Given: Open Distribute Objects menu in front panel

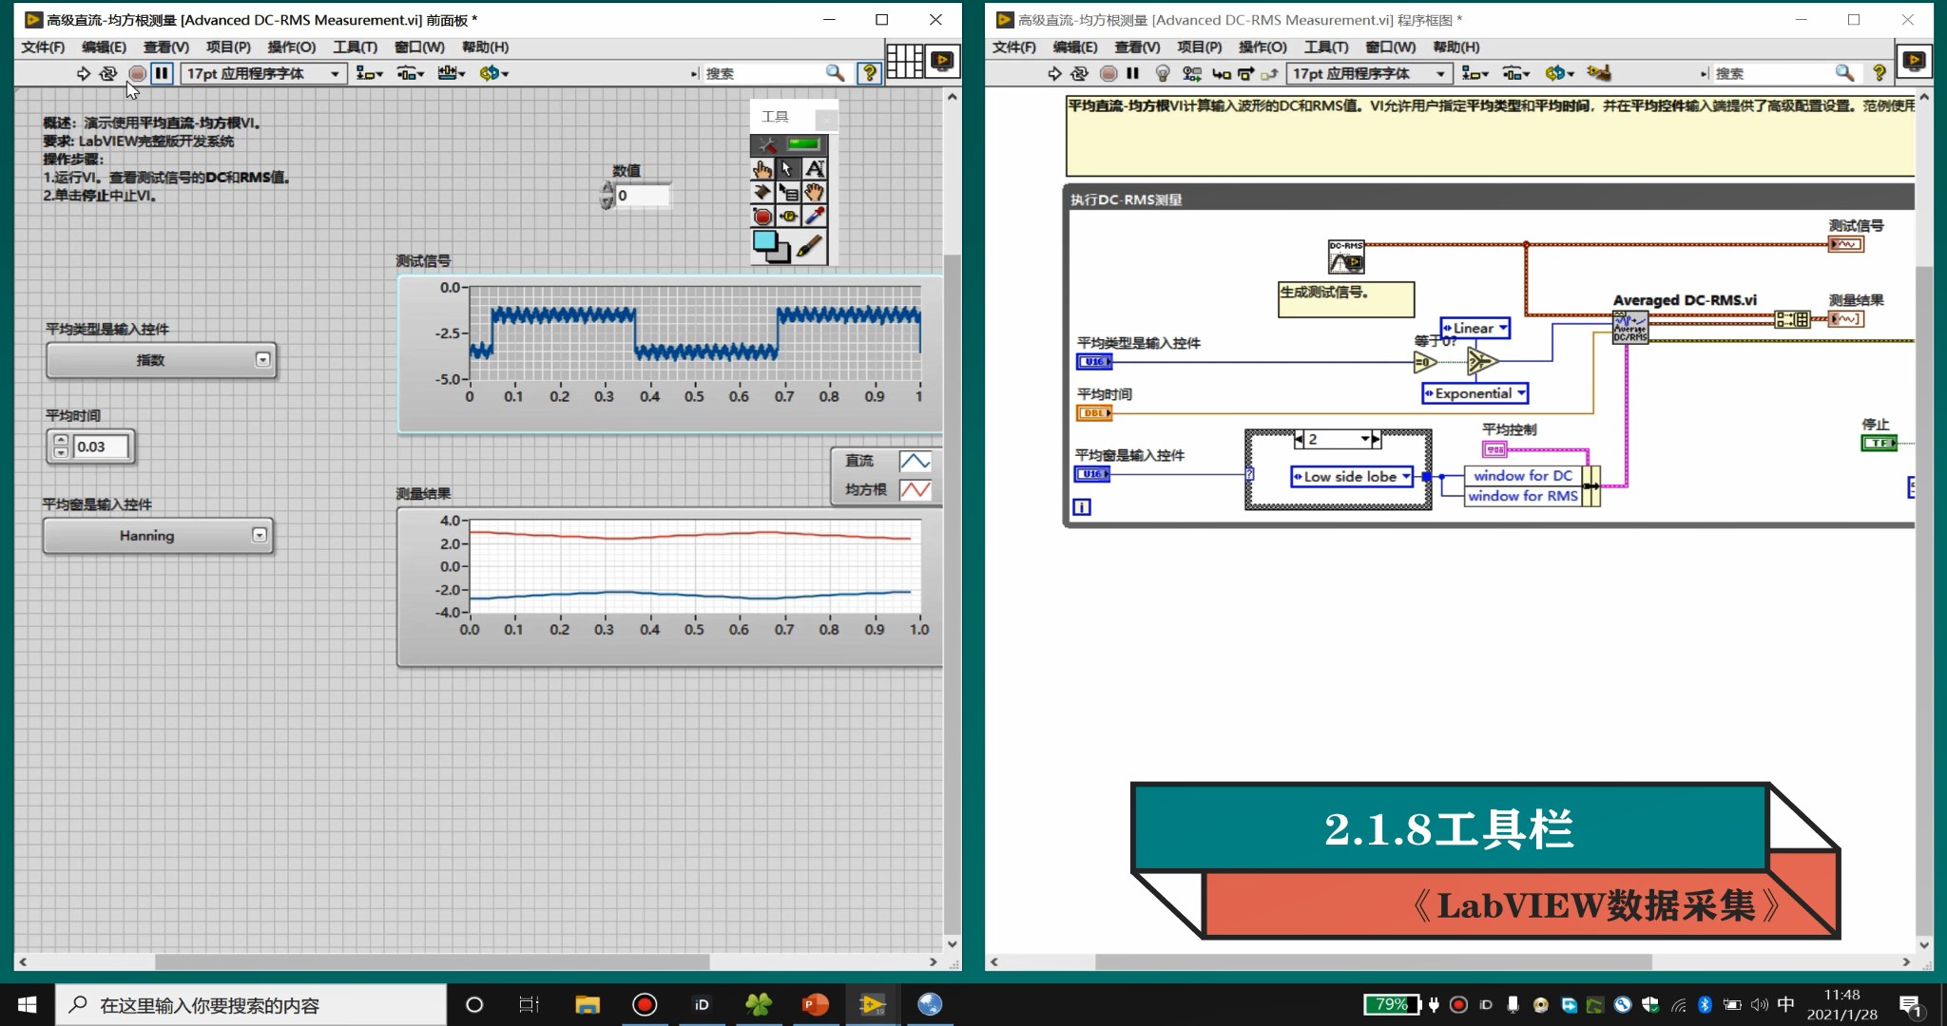Looking at the screenshot, I should (x=411, y=73).
